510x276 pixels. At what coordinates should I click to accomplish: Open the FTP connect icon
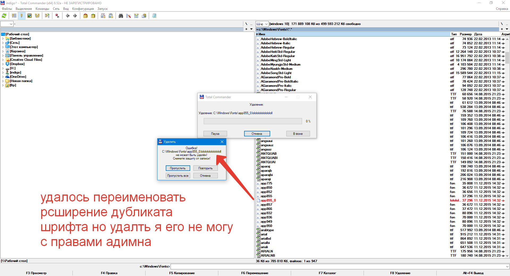(x=103, y=16)
